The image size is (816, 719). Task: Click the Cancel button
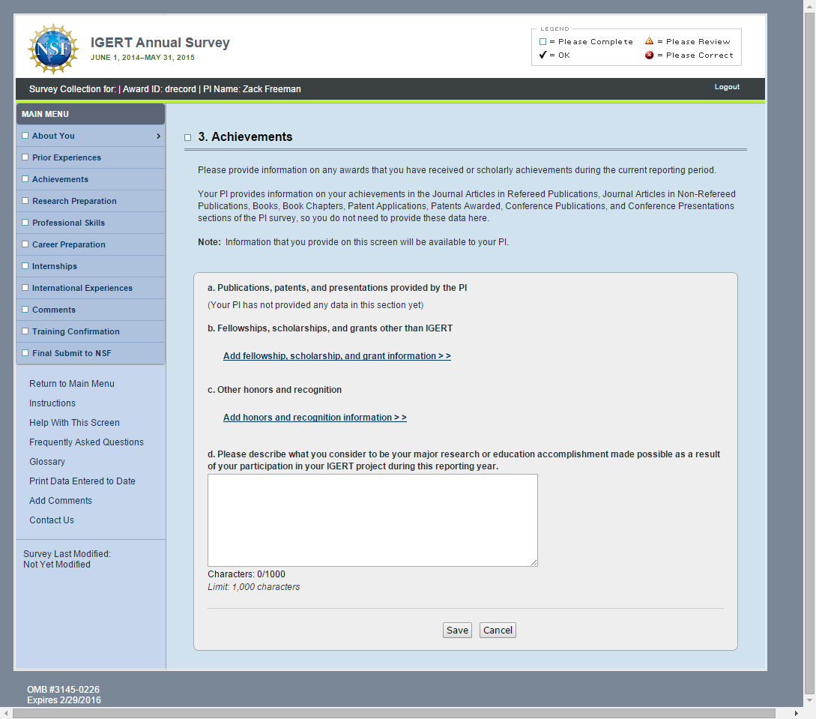pos(498,630)
